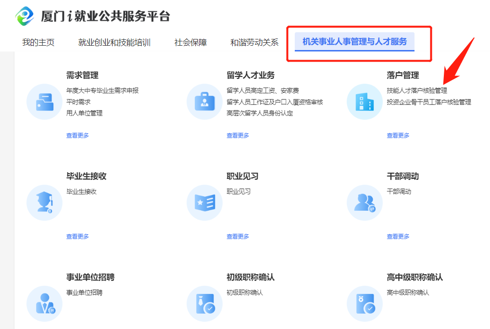Open 查看更多 under 留学人才业务
This screenshot has width=490, height=329.
[238, 135]
